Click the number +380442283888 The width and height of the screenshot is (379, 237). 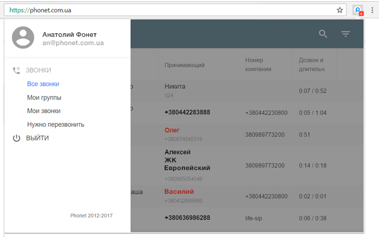click(187, 112)
